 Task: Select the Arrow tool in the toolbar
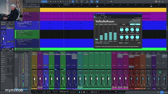44,2
